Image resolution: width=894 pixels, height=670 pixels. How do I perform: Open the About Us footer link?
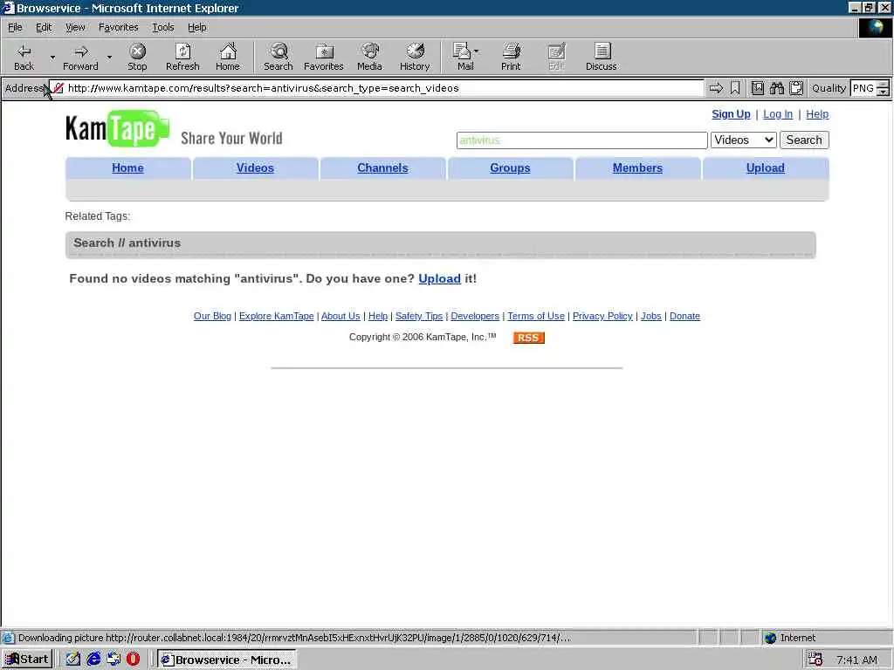(x=340, y=316)
